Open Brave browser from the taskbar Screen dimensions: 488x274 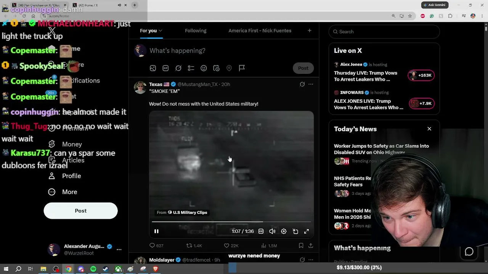(156, 269)
